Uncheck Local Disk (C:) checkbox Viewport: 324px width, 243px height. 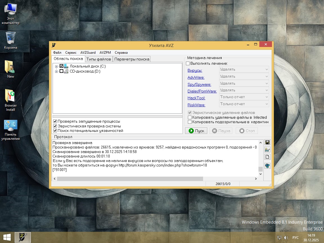coord(62,66)
